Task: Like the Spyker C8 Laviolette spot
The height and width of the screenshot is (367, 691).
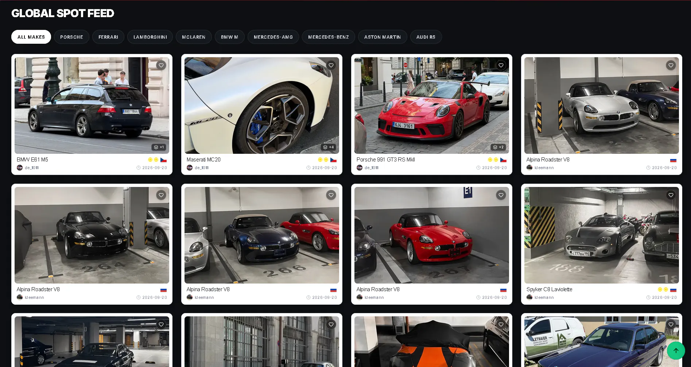Action: click(671, 195)
